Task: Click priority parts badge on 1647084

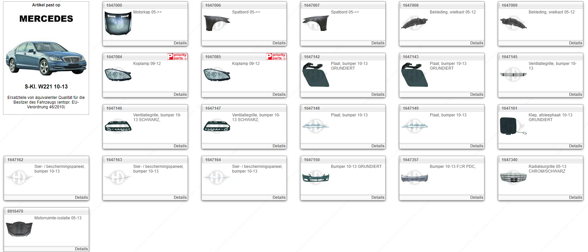Action: (x=177, y=57)
